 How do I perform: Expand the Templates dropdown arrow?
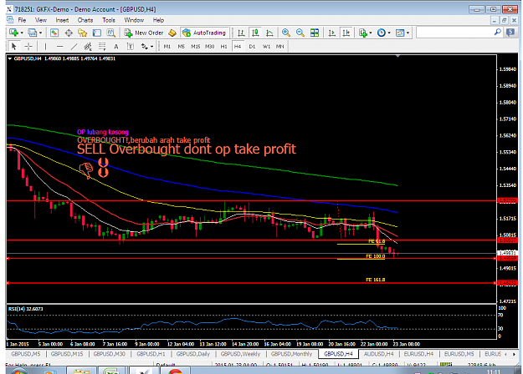click(408, 33)
